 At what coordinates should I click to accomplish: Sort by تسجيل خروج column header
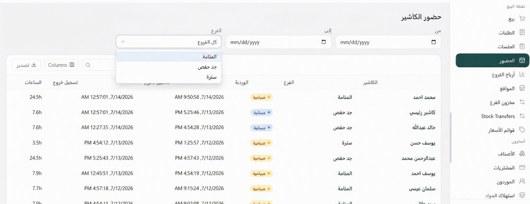65,82
